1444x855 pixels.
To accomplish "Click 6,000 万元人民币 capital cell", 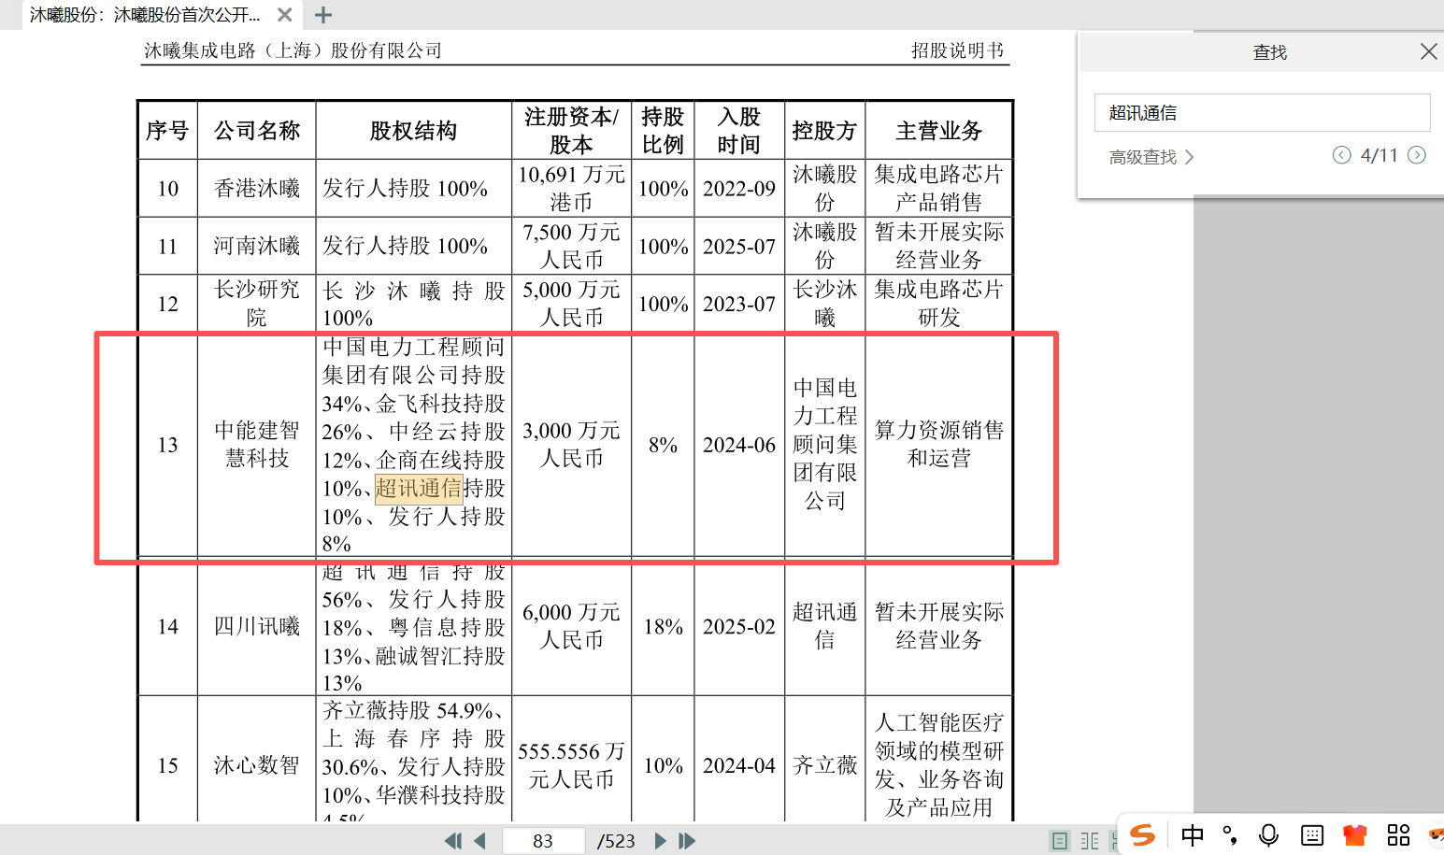I will coord(571,626).
